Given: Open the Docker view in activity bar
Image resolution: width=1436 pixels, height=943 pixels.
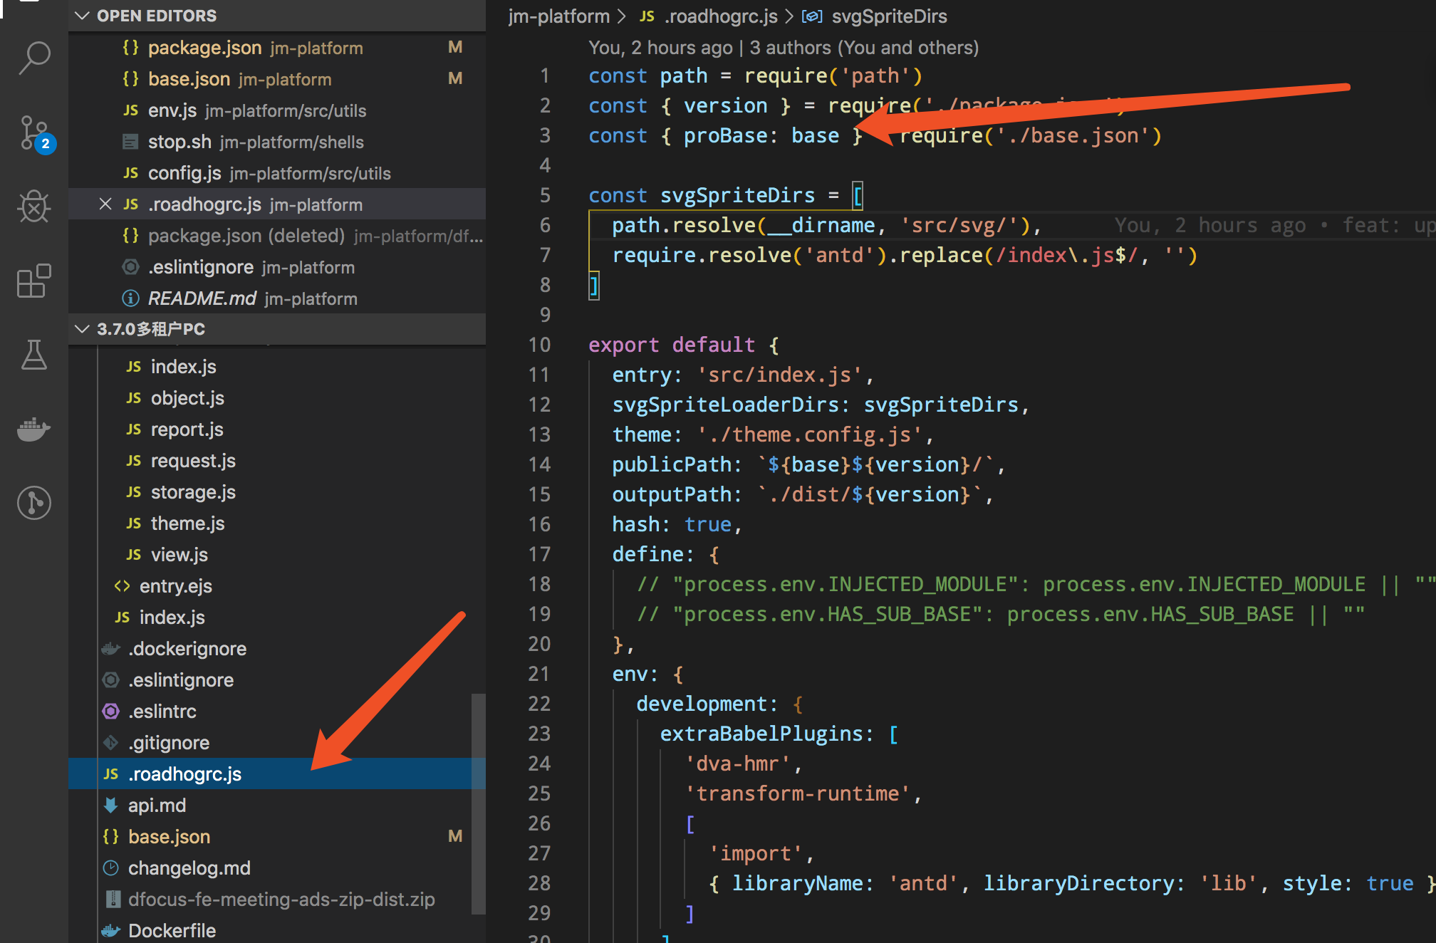Looking at the screenshot, I should coord(34,429).
